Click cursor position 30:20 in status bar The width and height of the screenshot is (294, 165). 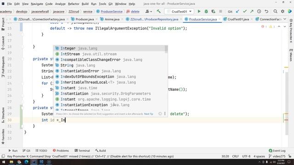click(x=225, y=156)
